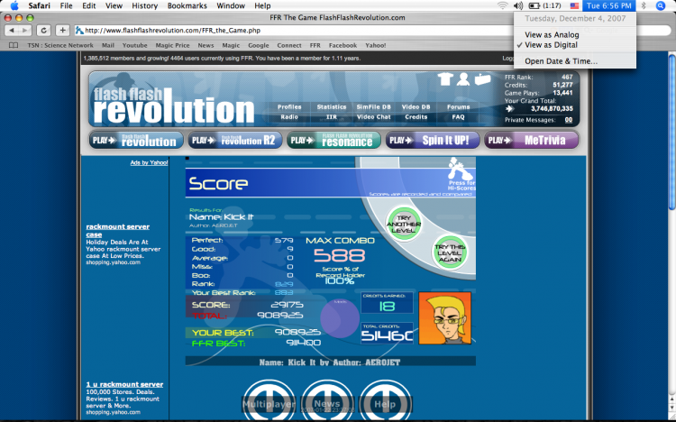Open the Google bookmark
The width and height of the screenshot is (676, 422).
259,45
